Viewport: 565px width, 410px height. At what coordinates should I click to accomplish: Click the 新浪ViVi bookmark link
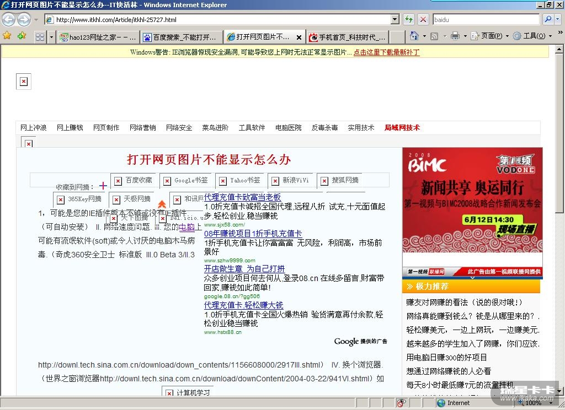pyautogui.click(x=296, y=180)
